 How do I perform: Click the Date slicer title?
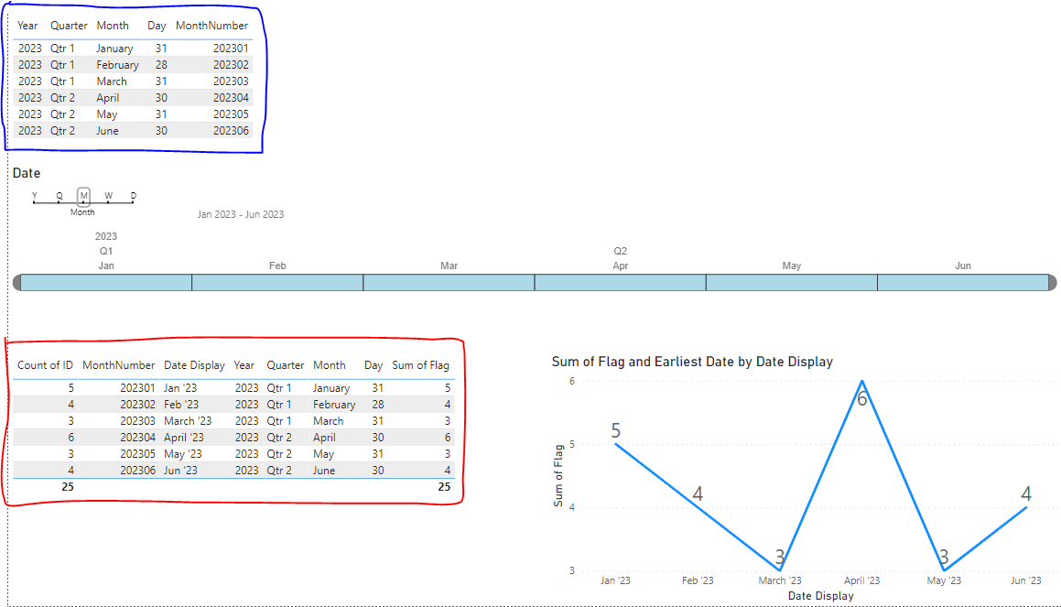click(27, 173)
